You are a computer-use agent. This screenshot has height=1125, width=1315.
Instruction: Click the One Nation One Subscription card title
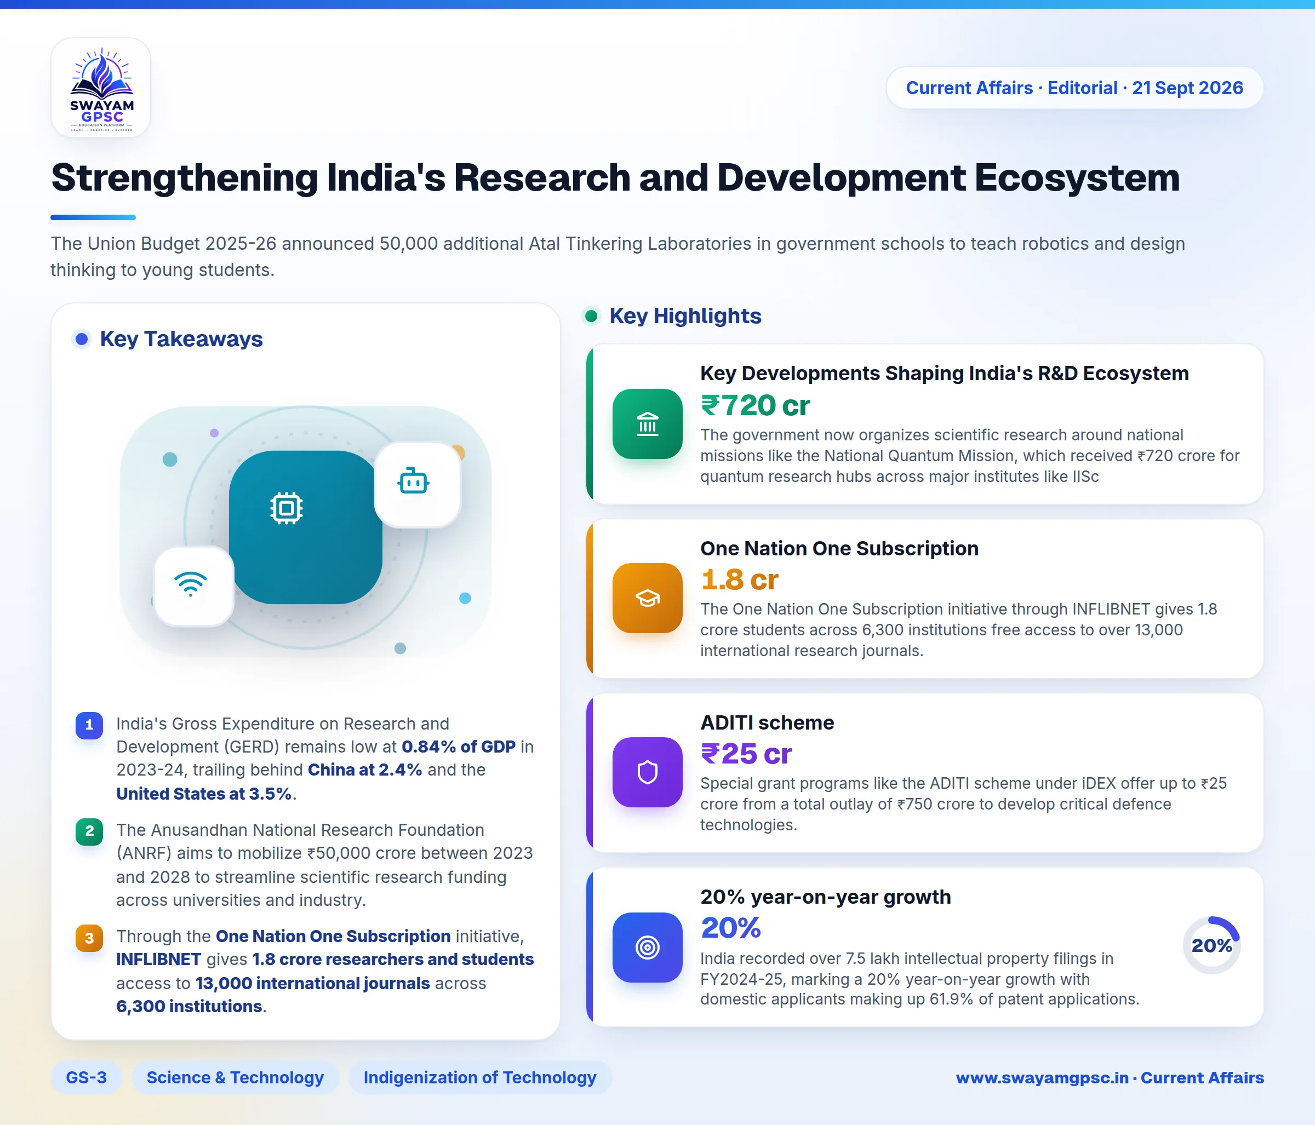click(x=839, y=548)
